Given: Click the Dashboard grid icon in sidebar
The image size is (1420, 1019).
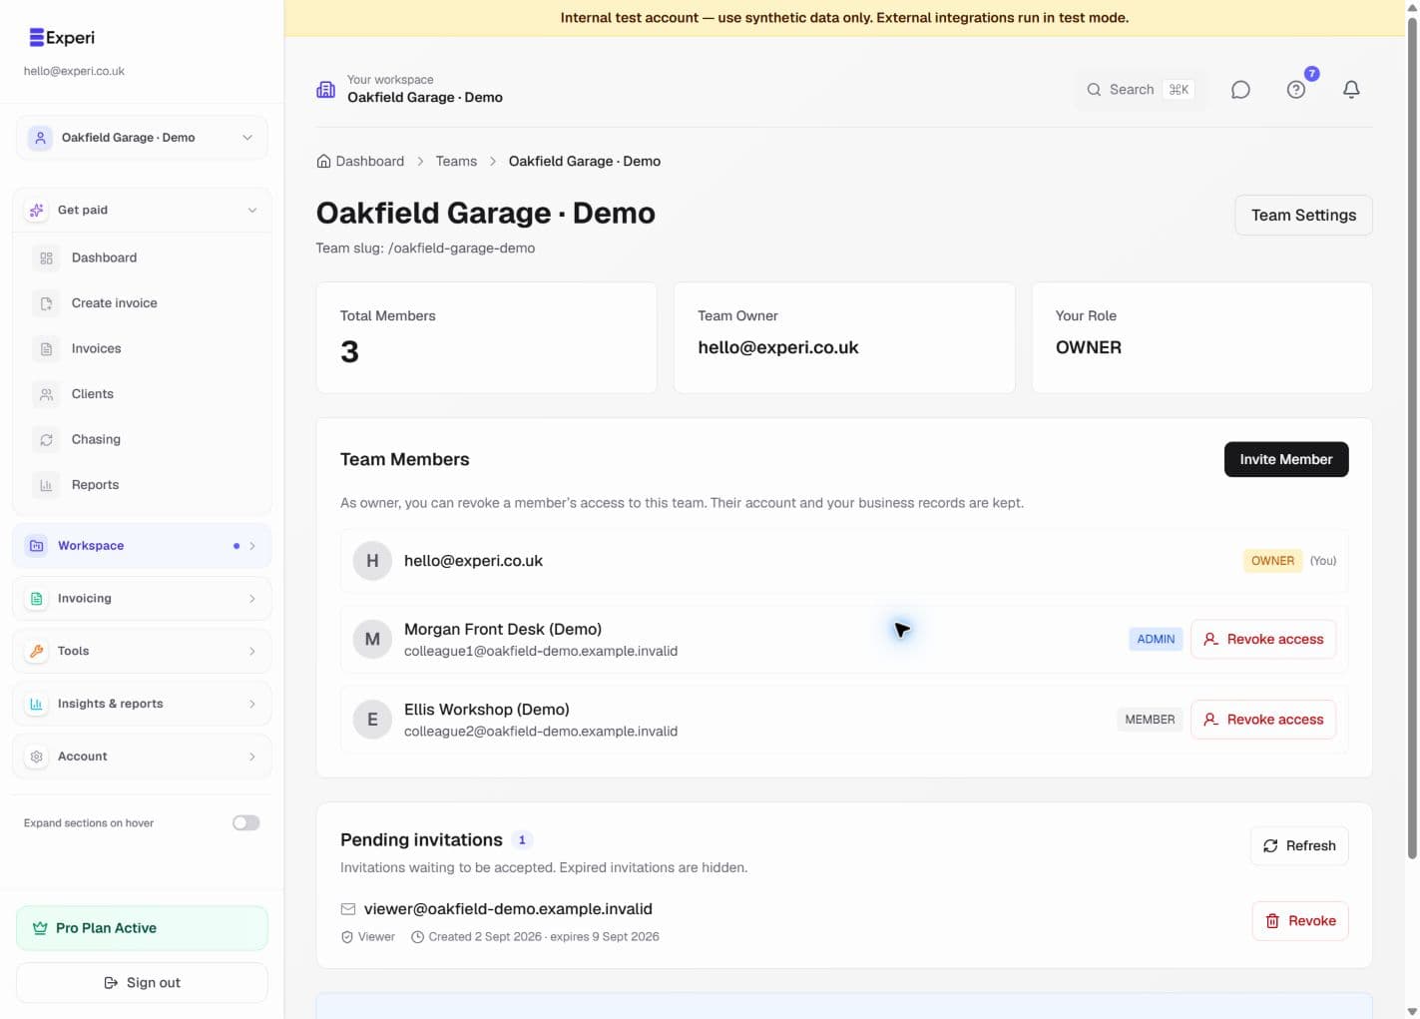Looking at the screenshot, I should click(46, 258).
